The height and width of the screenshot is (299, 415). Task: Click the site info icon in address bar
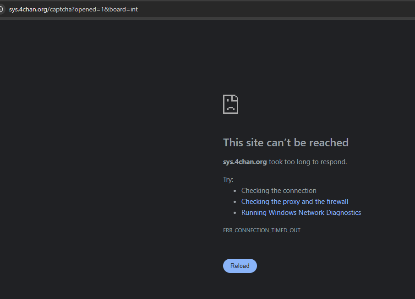pyautogui.click(x=1, y=10)
